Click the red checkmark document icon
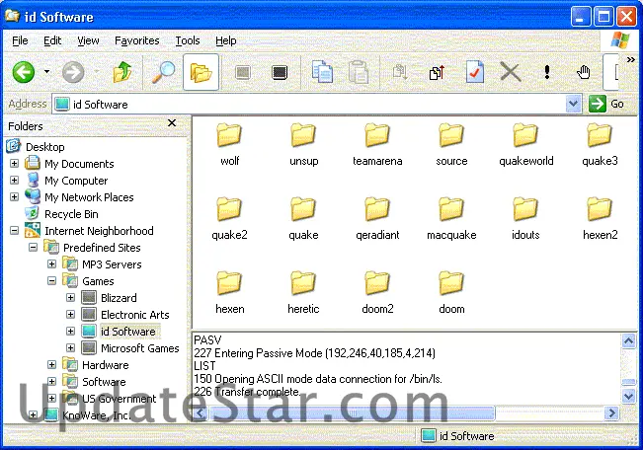Image resolution: width=643 pixels, height=450 pixels. click(x=474, y=72)
